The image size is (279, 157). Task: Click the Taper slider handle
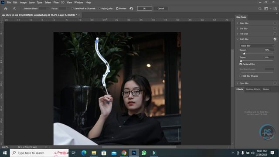tap(241, 61)
